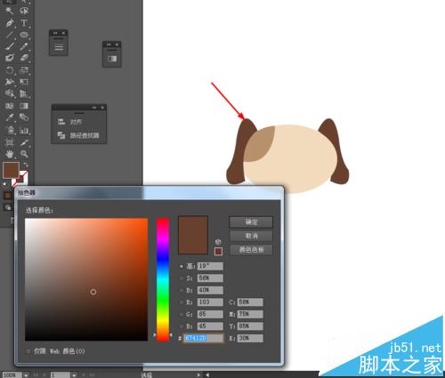Click the hex color value field

204,338
